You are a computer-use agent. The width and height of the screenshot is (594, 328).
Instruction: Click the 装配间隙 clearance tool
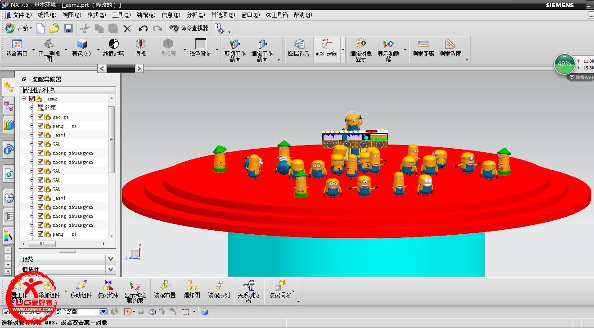click(x=280, y=289)
